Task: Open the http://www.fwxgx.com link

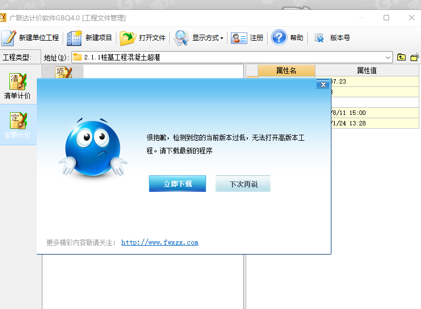Action: [160, 242]
